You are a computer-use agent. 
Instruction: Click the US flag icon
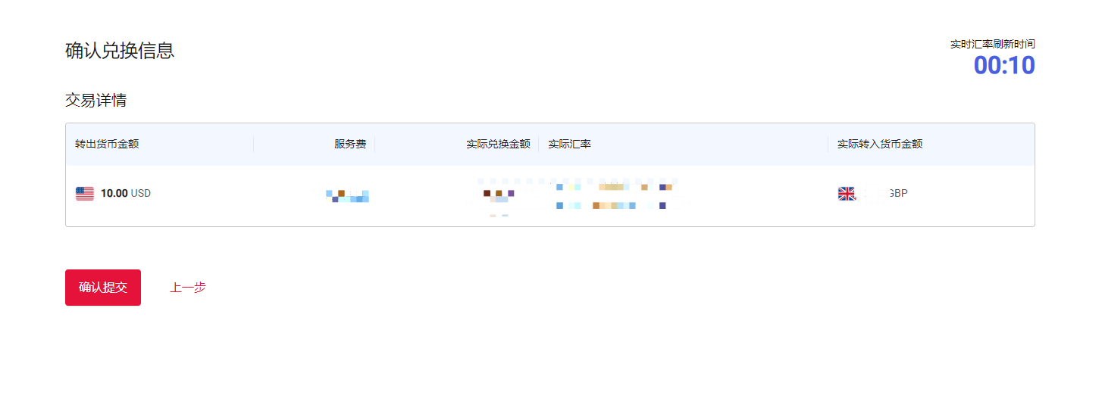[85, 194]
